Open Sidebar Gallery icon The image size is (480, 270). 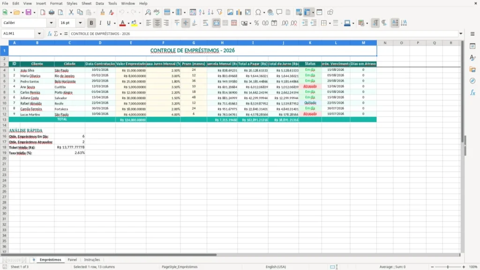point(472,69)
